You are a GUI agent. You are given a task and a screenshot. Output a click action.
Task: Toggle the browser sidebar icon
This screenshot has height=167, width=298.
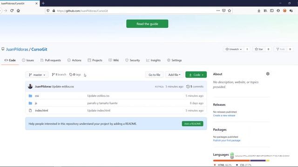272,11
